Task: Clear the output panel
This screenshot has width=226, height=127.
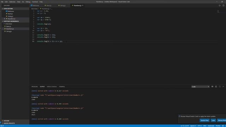Action: (x=212, y=86)
